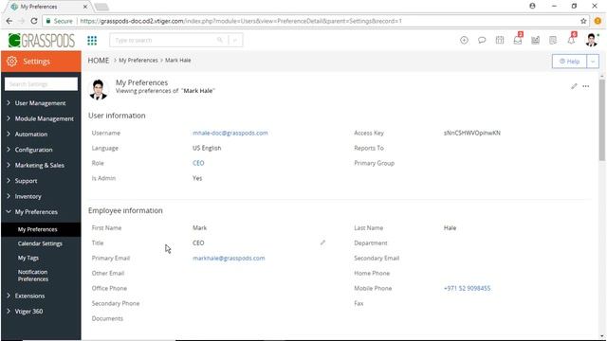Click the Is Admin 'Yes' value
The width and height of the screenshot is (607, 341).
tap(197, 178)
